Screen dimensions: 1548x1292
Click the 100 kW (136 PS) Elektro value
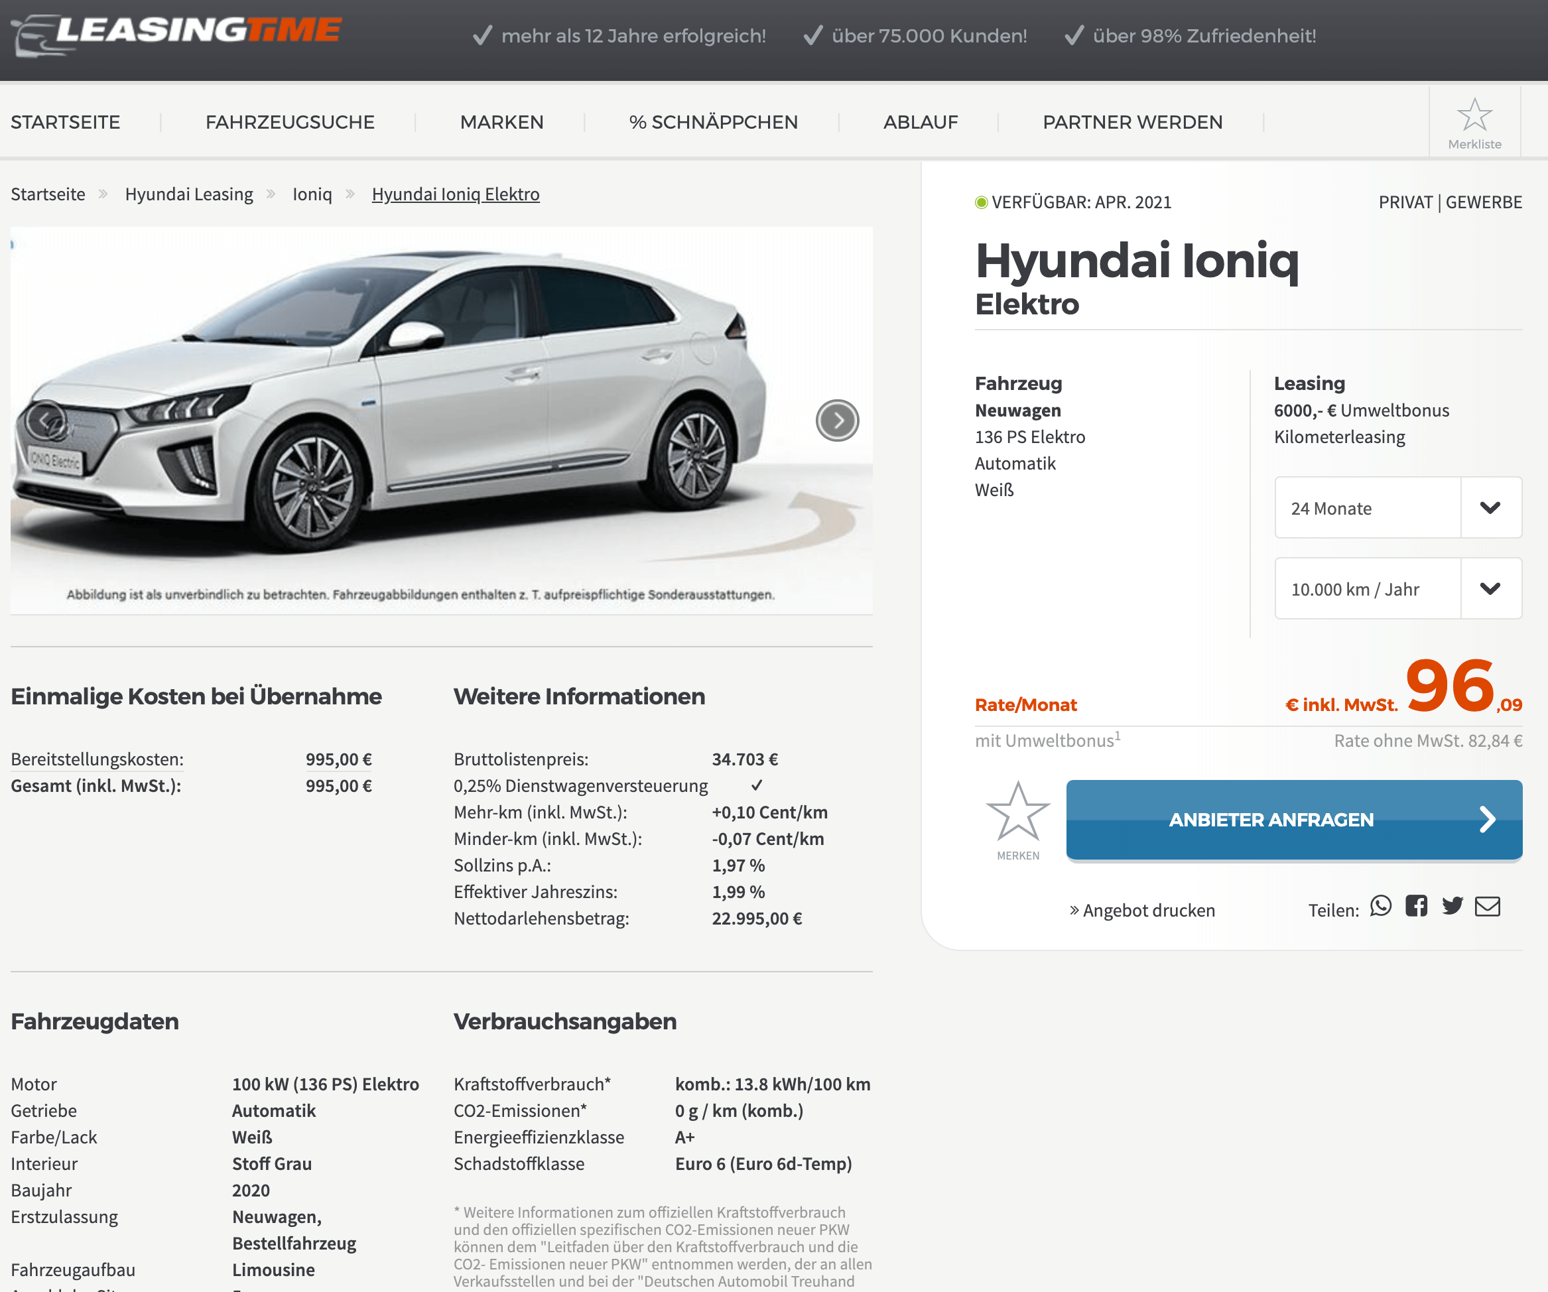[x=325, y=1084]
